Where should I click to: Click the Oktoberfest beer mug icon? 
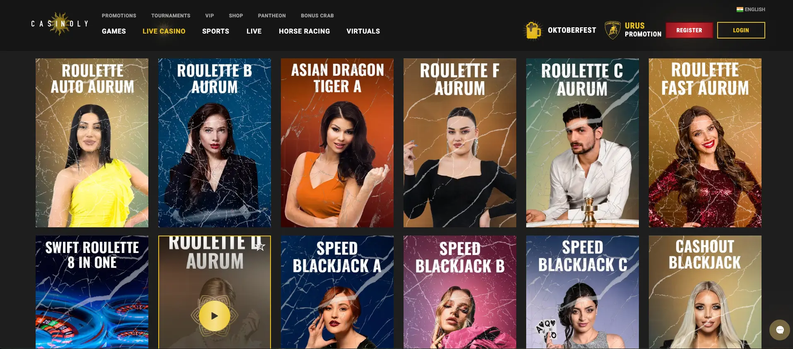point(533,30)
